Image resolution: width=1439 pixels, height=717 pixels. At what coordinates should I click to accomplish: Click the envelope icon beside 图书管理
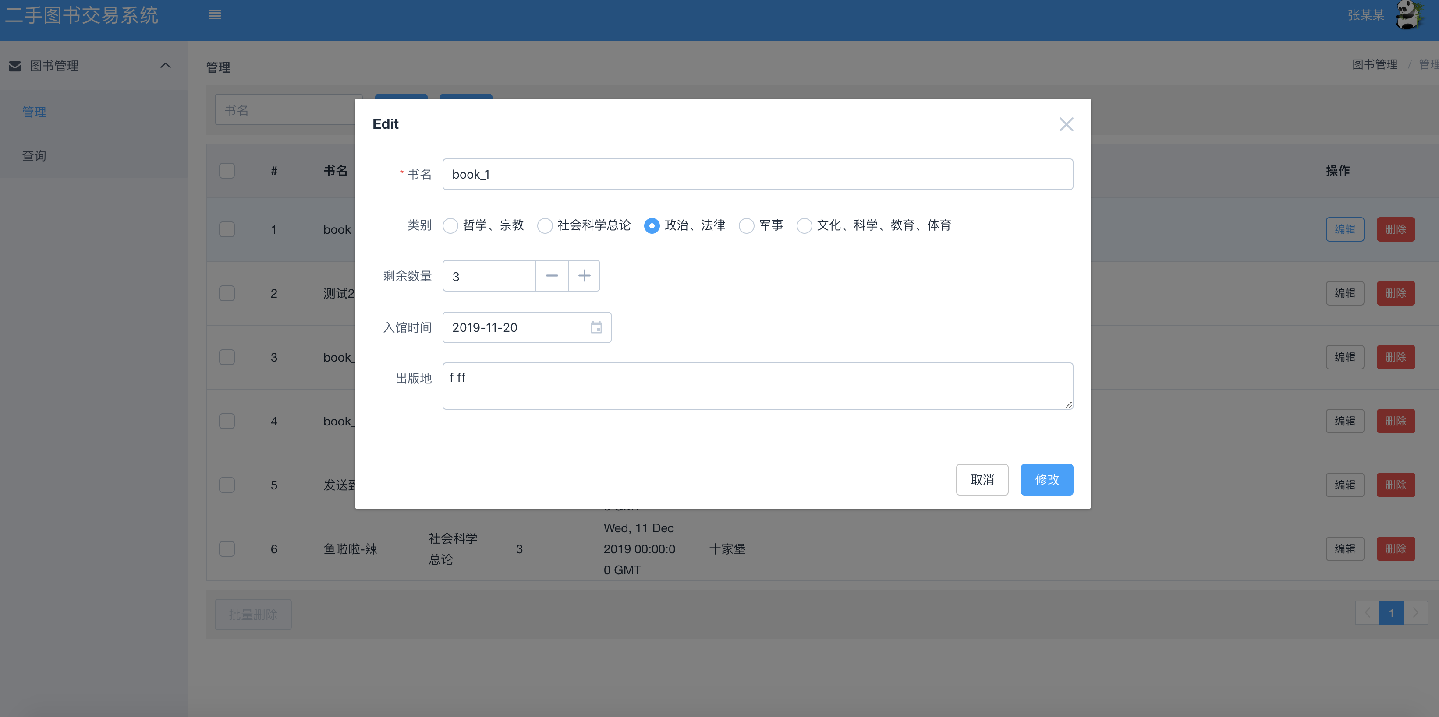pyautogui.click(x=14, y=65)
